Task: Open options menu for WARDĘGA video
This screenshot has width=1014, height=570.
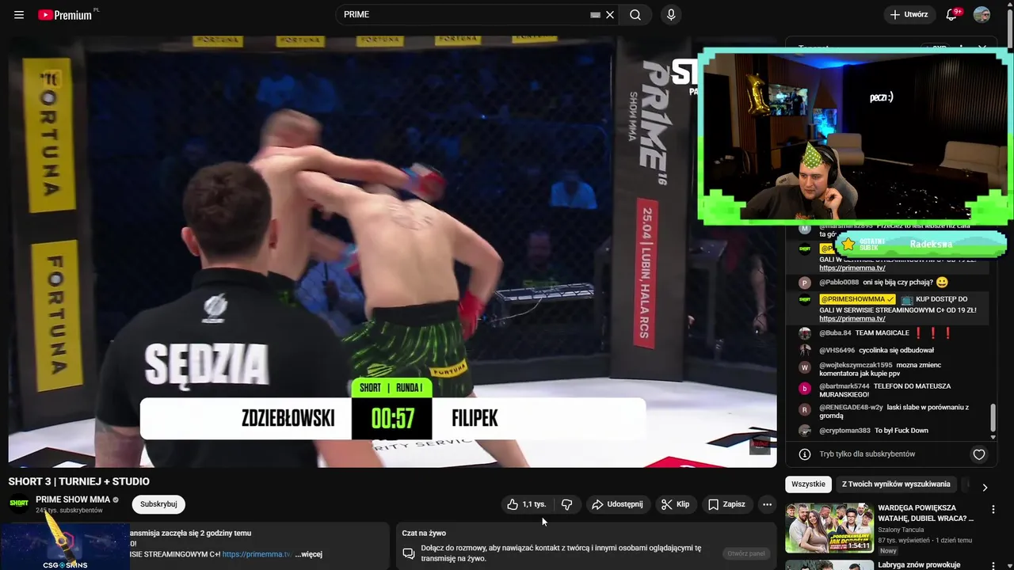Action: pyautogui.click(x=993, y=510)
